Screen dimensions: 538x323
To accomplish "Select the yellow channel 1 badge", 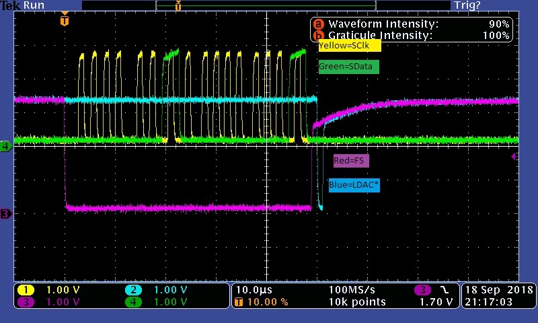I will click(26, 290).
